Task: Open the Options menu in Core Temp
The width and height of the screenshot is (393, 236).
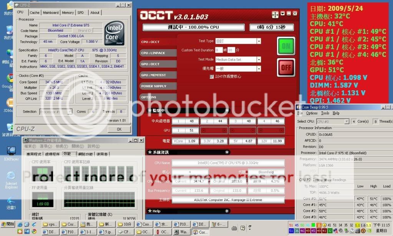Action: coord(312,113)
